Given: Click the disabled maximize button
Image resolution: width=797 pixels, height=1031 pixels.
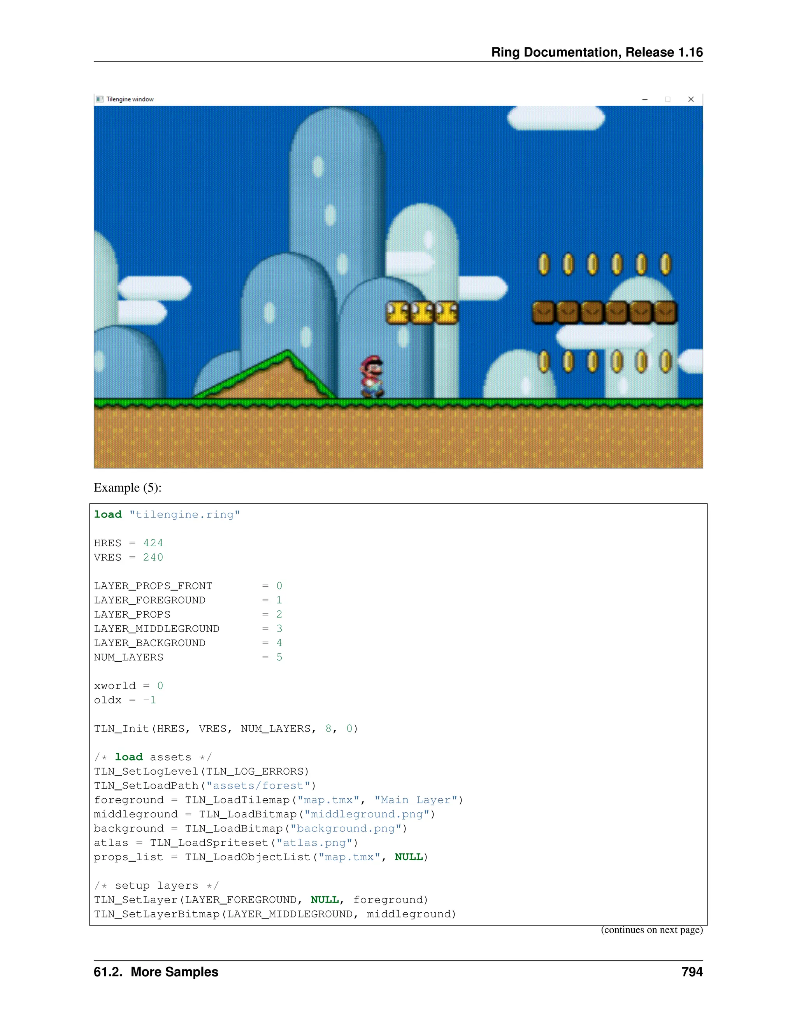Looking at the screenshot, I should (x=668, y=99).
